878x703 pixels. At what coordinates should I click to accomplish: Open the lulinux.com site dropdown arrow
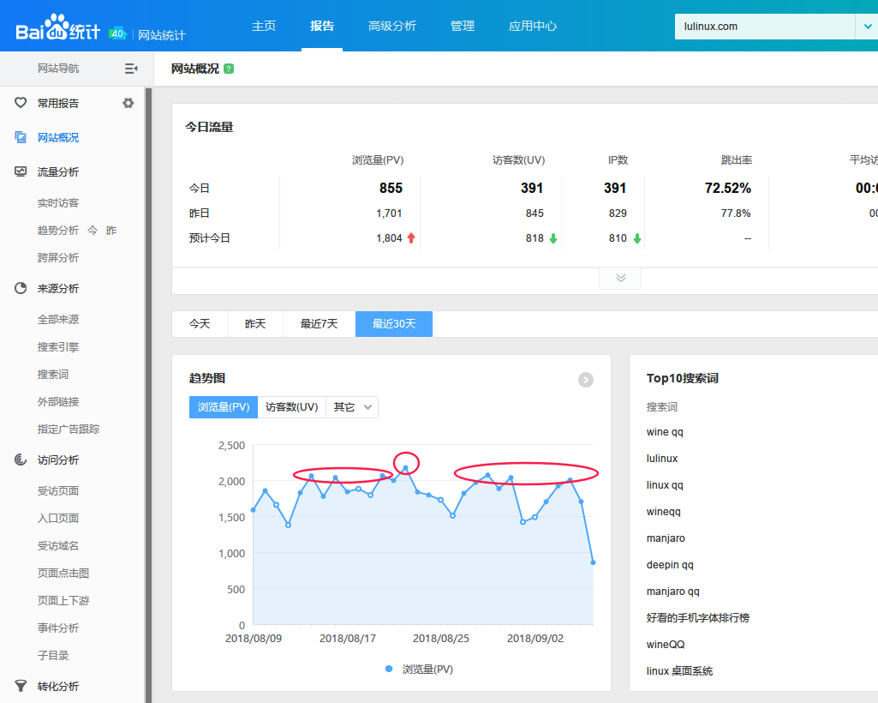tap(868, 27)
